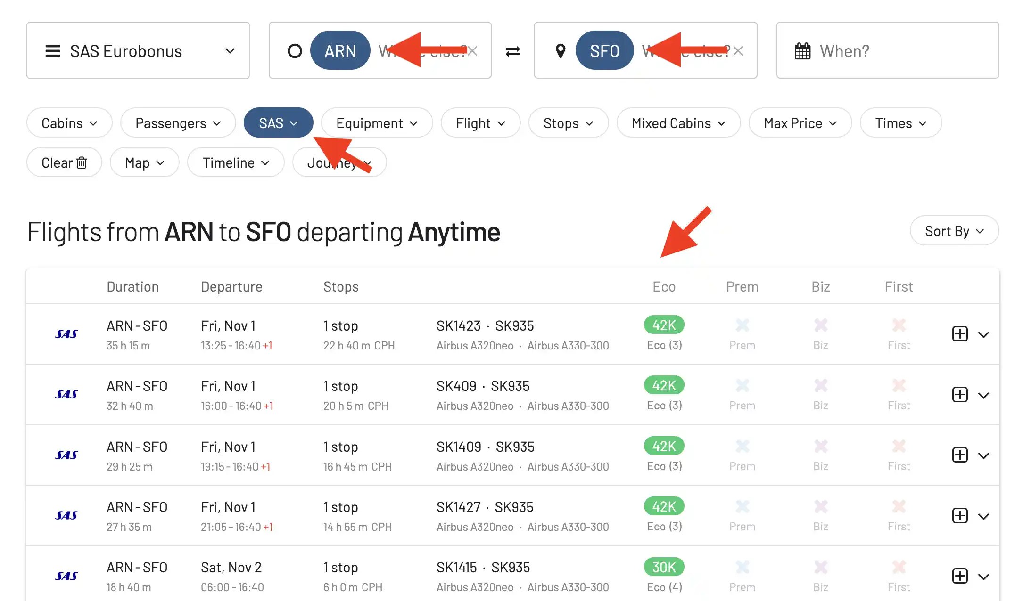Image resolution: width=1023 pixels, height=601 pixels.
Task: Click unavailable First icon on SK1409 row
Action: [x=899, y=446]
